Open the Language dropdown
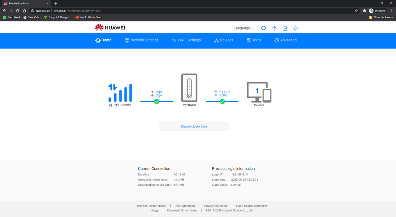 tap(243, 28)
